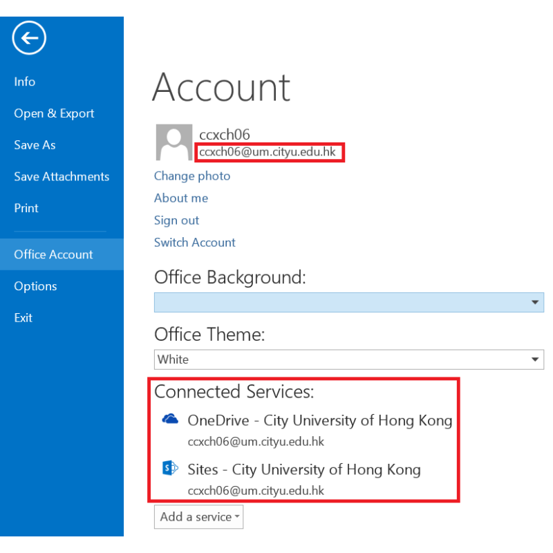
Task: Click the OneDrive cloud icon
Action: (x=170, y=419)
